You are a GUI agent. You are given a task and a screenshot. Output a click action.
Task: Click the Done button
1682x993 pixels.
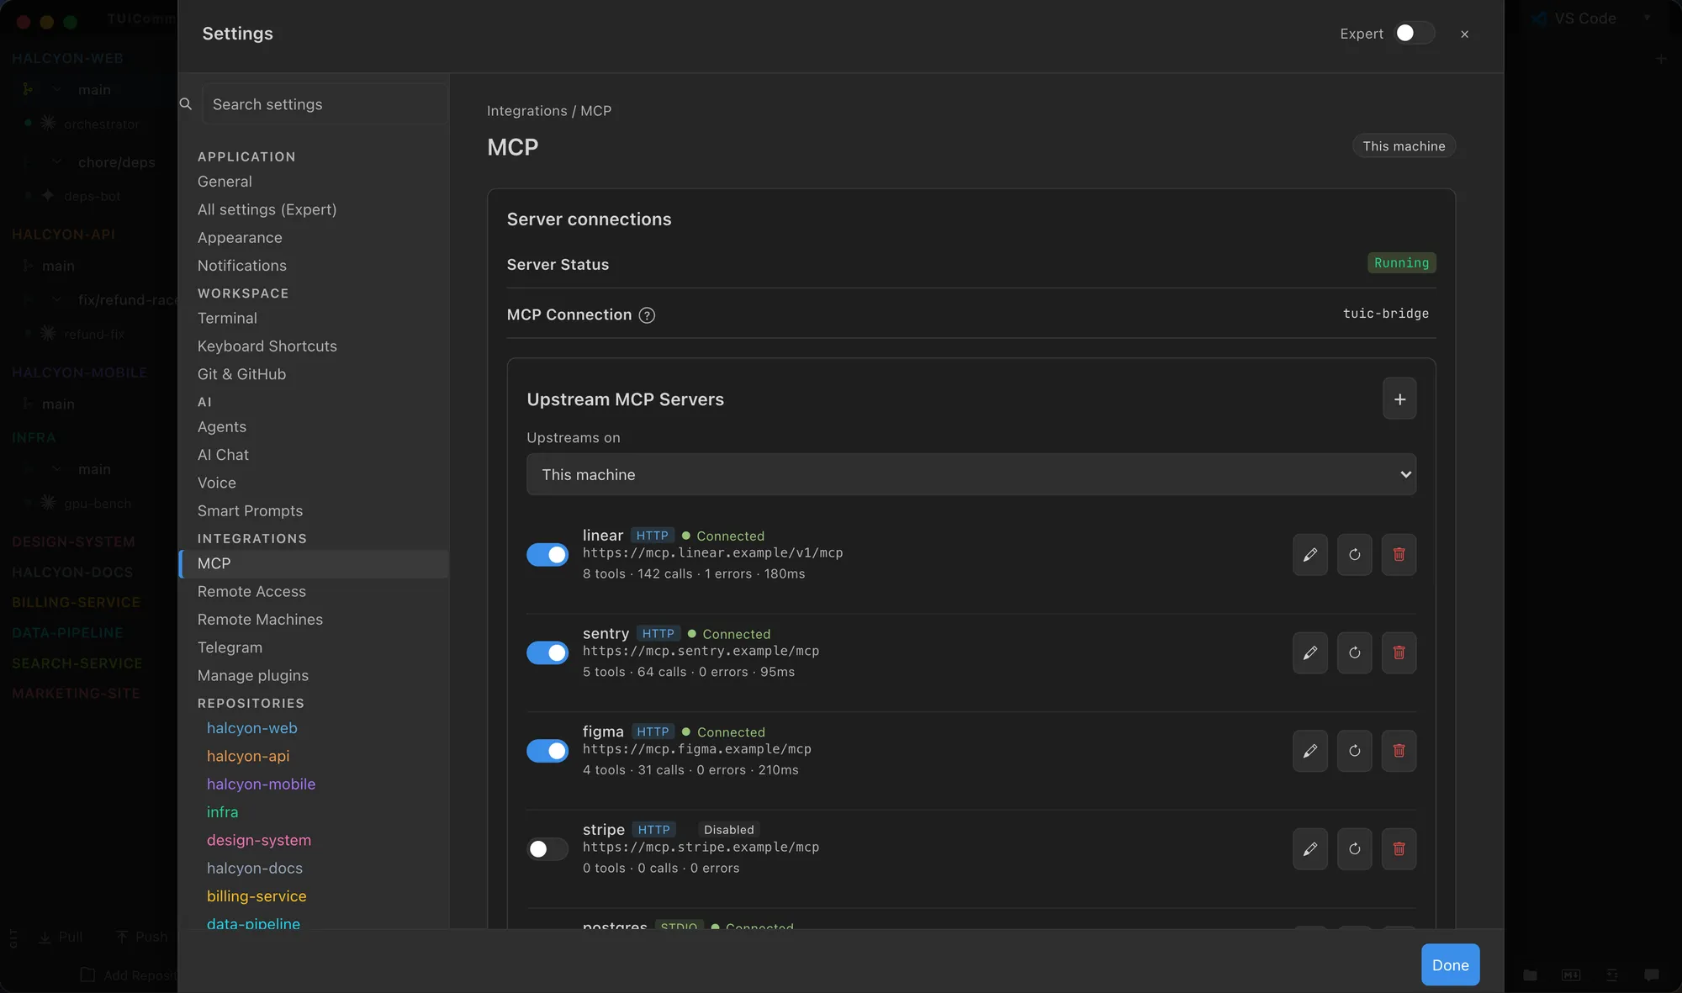[1450, 965]
